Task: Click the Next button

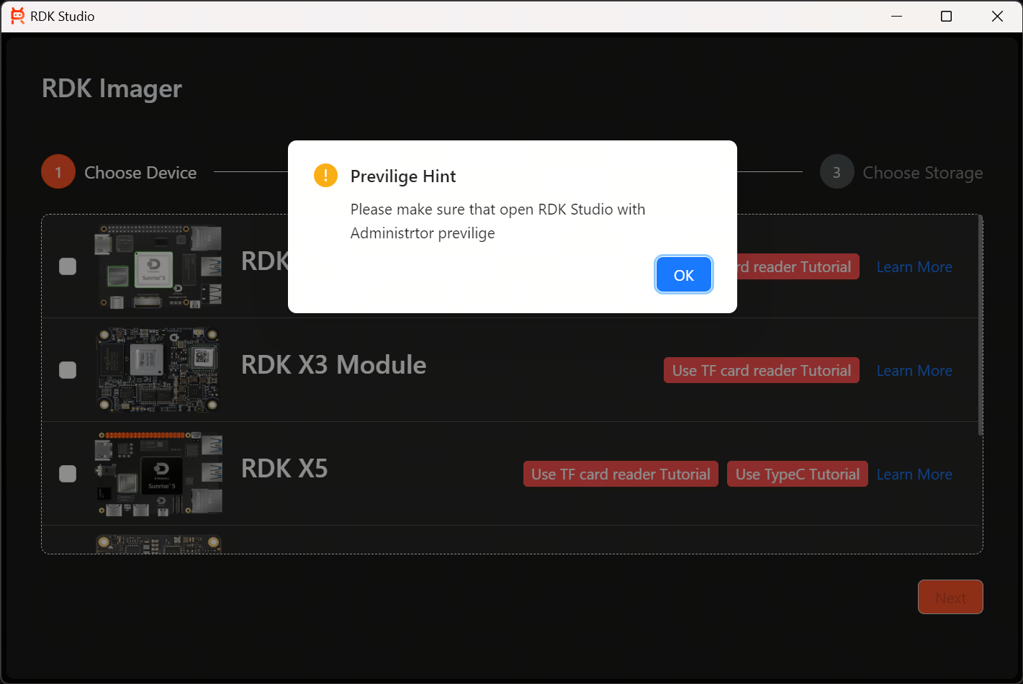Action: pos(950,597)
